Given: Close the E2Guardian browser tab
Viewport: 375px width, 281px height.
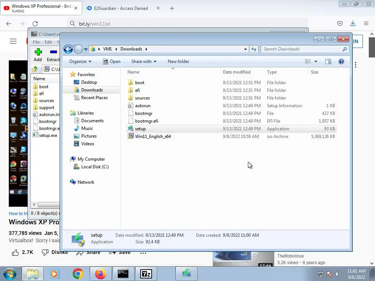Looking at the screenshot, I should click(x=158, y=8).
